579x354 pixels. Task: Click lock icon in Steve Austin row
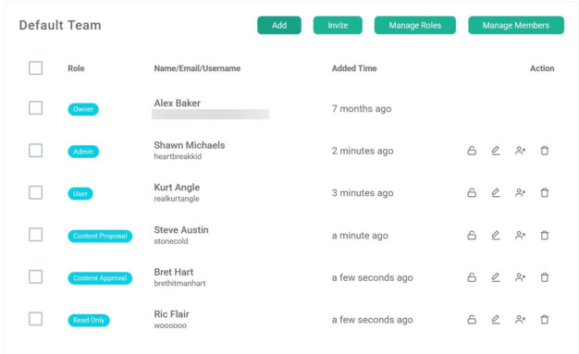[x=472, y=235]
